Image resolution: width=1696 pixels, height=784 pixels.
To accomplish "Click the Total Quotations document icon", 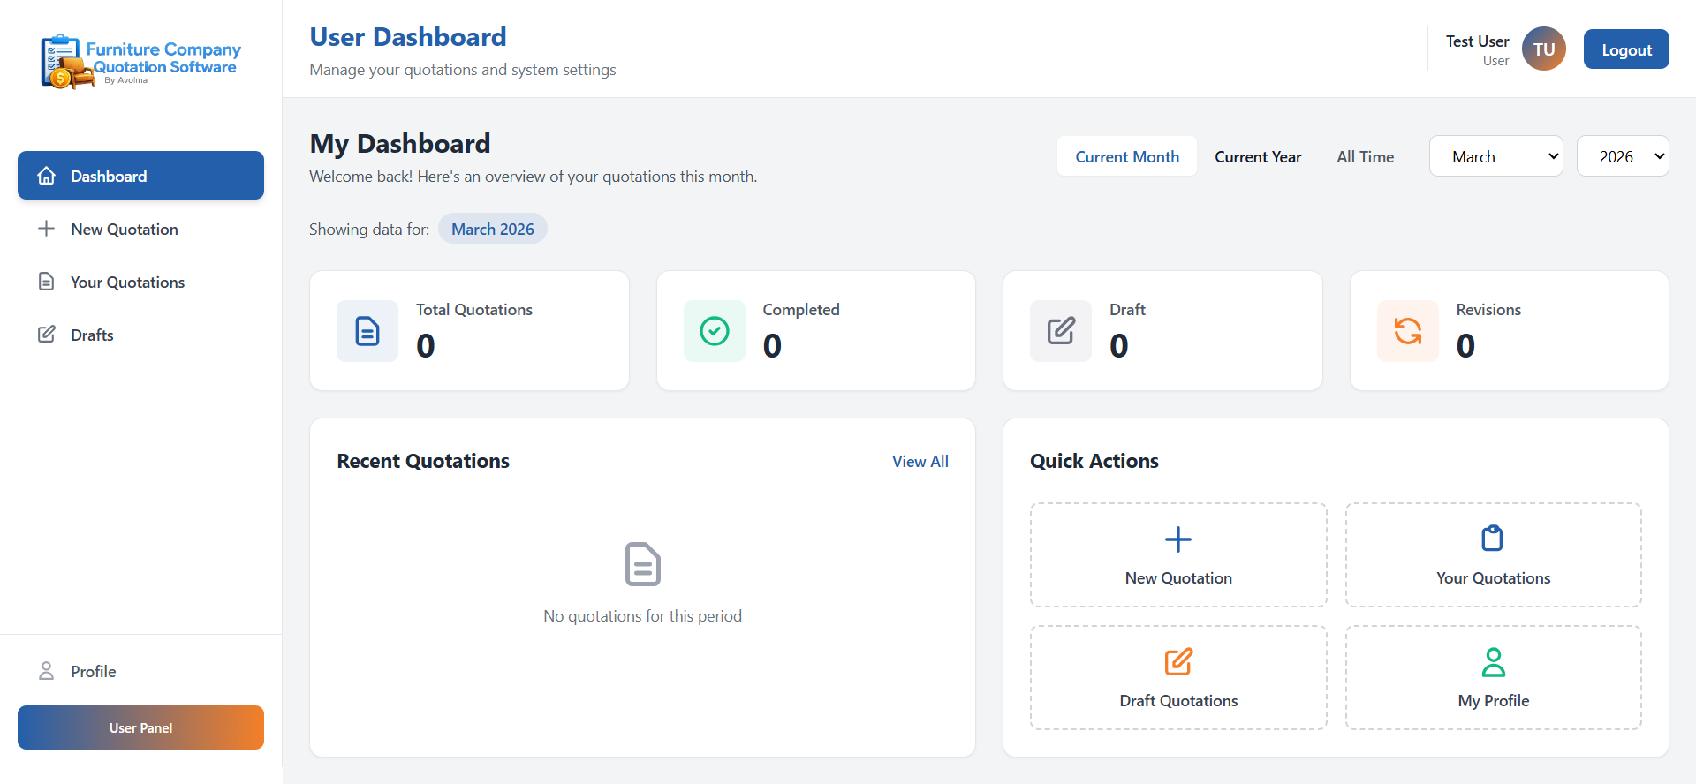I will click(x=367, y=331).
